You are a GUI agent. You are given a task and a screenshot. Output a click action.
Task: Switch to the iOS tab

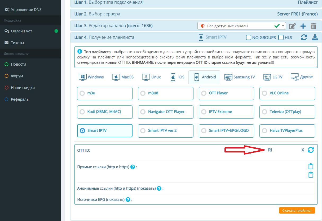pos(177,77)
